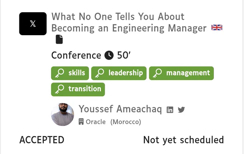
Task: Click the clock icon next to 50'
Action: coord(109,55)
